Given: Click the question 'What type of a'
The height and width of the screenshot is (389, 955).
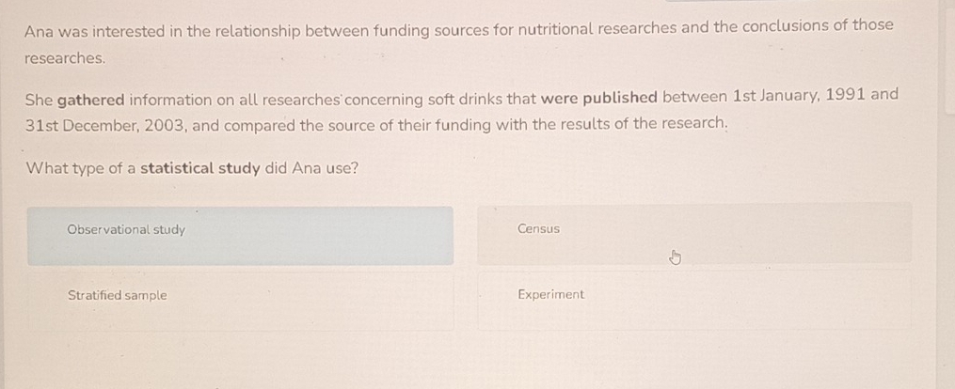Looking at the screenshot, I should tap(81, 169).
